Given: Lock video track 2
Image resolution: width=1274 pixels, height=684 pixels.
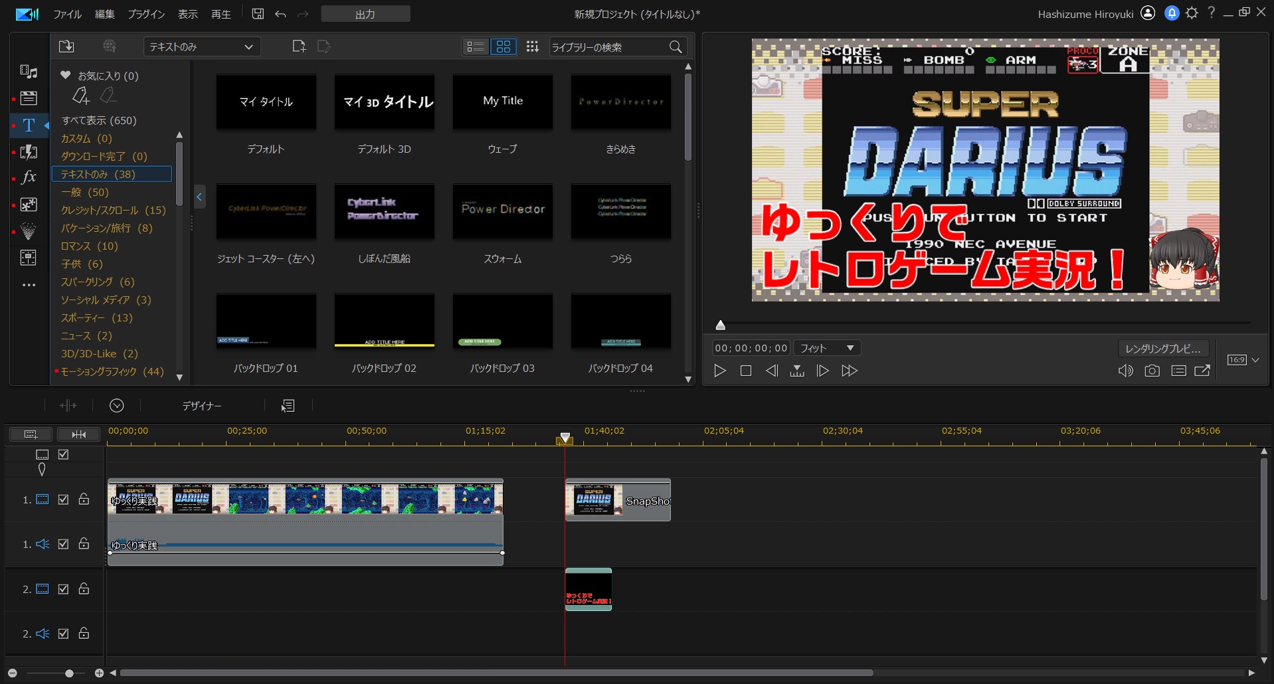Looking at the screenshot, I should point(84,588).
